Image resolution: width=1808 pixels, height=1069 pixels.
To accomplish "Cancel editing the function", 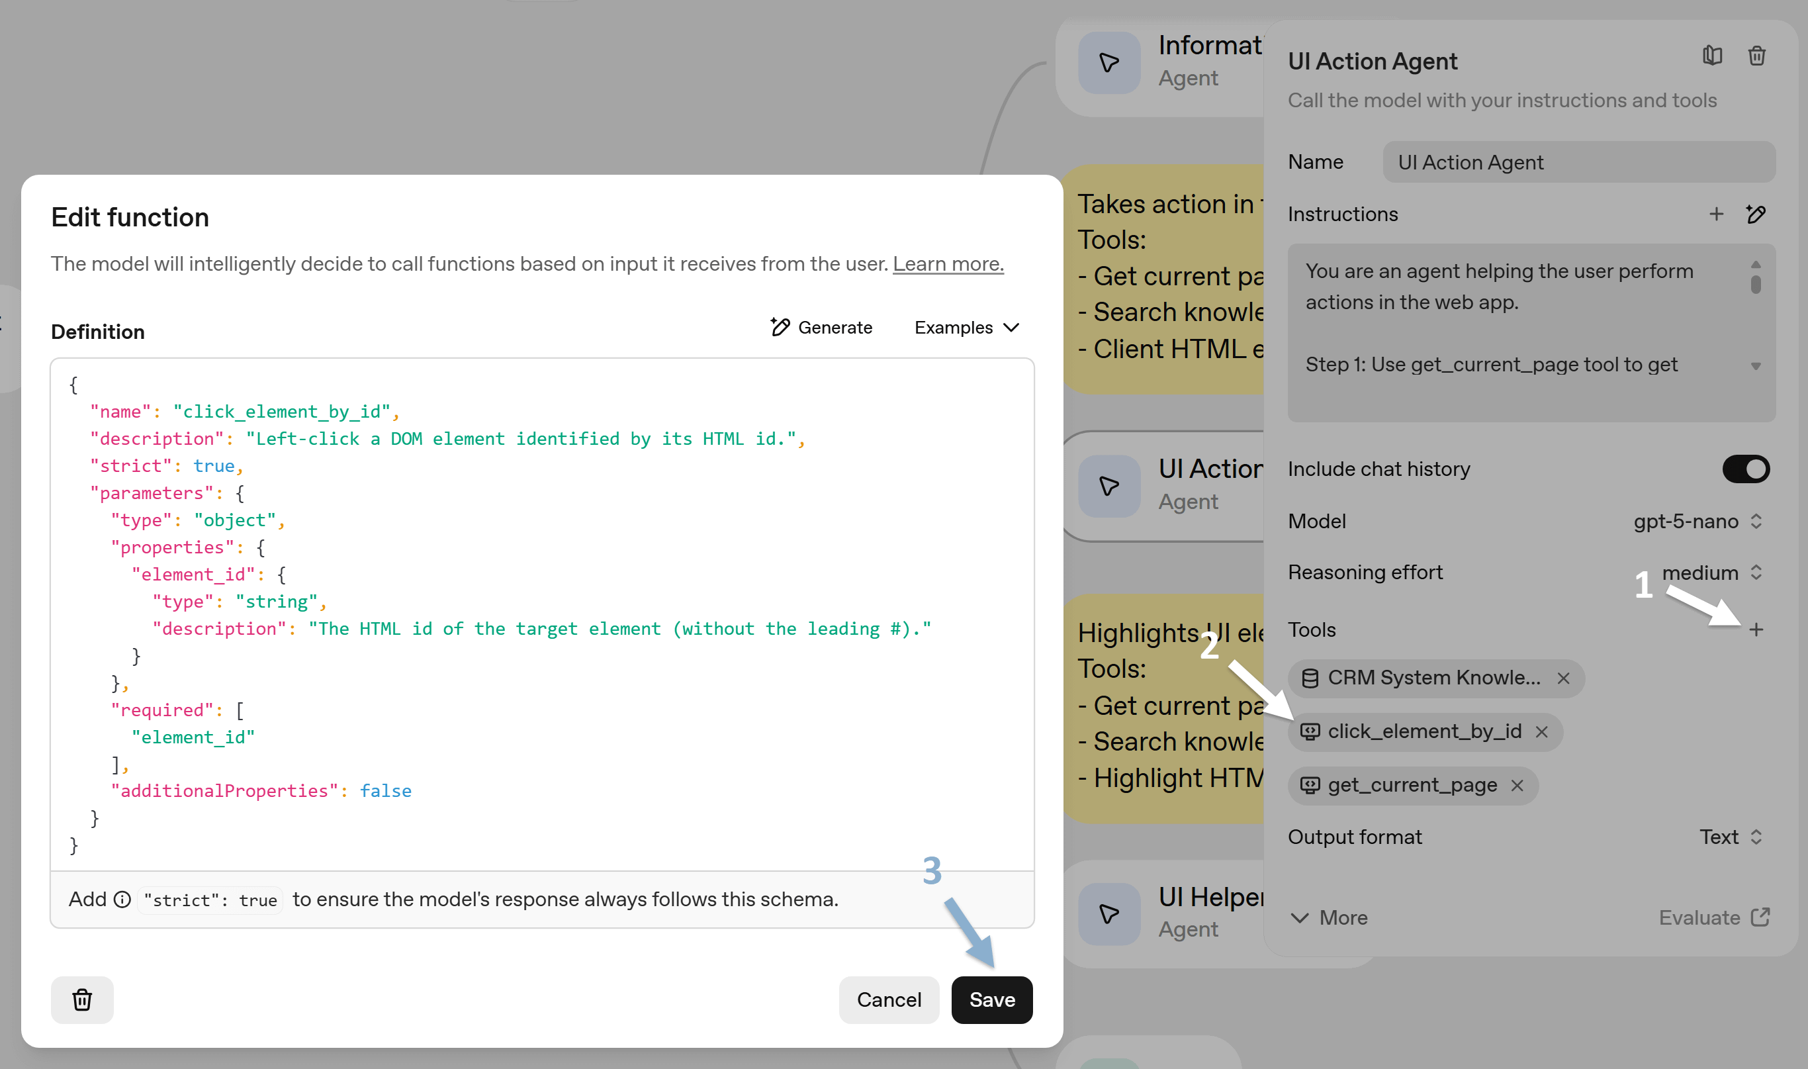I will click(x=889, y=1000).
